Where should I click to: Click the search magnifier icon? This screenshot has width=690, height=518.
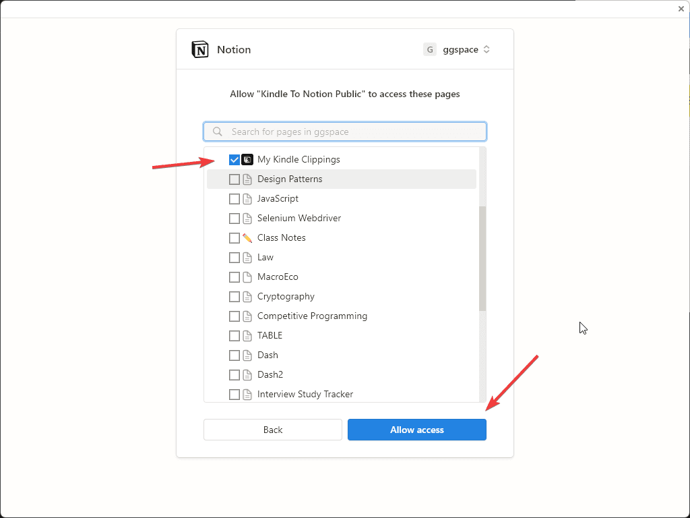pos(218,132)
